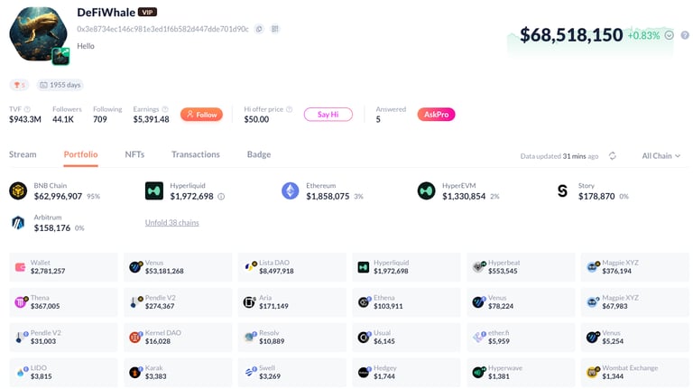
Task: Click the 1955 days badge
Action: point(60,85)
